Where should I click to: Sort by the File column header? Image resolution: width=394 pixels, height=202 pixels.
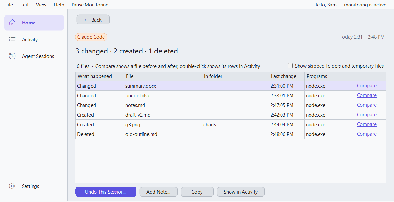(x=163, y=76)
